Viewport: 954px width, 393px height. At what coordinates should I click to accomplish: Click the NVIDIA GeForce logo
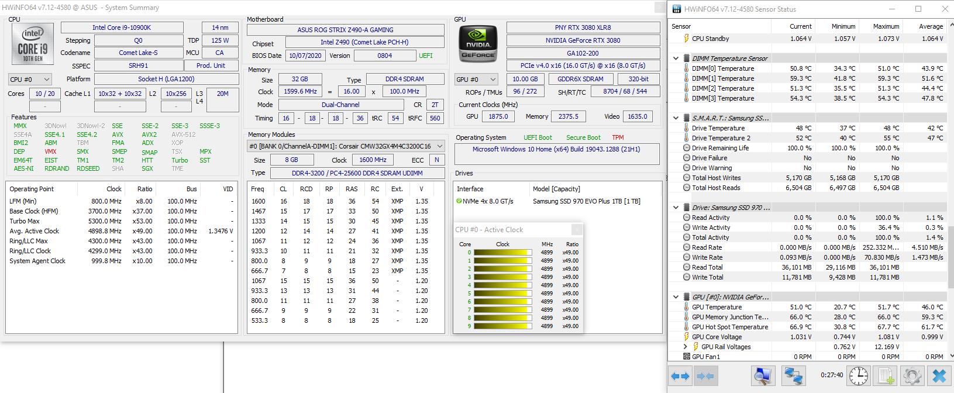[478, 45]
